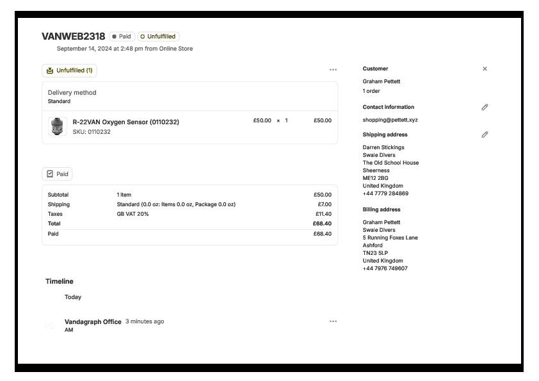Click the shopping@pettett.xyz email address
The width and height of the screenshot is (539, 381).
click(390, 120)
